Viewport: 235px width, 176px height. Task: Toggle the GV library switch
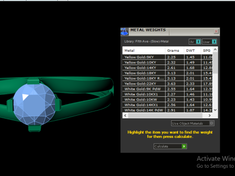(195, 42)
